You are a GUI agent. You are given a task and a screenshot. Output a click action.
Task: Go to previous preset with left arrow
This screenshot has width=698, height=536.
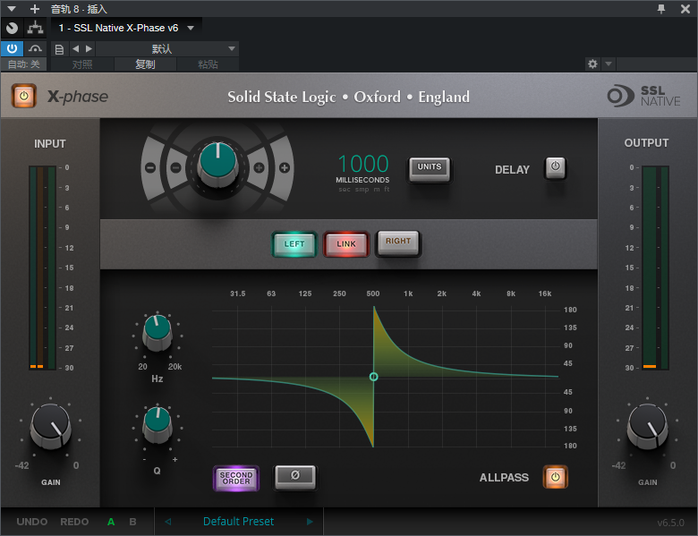[168, 522]
